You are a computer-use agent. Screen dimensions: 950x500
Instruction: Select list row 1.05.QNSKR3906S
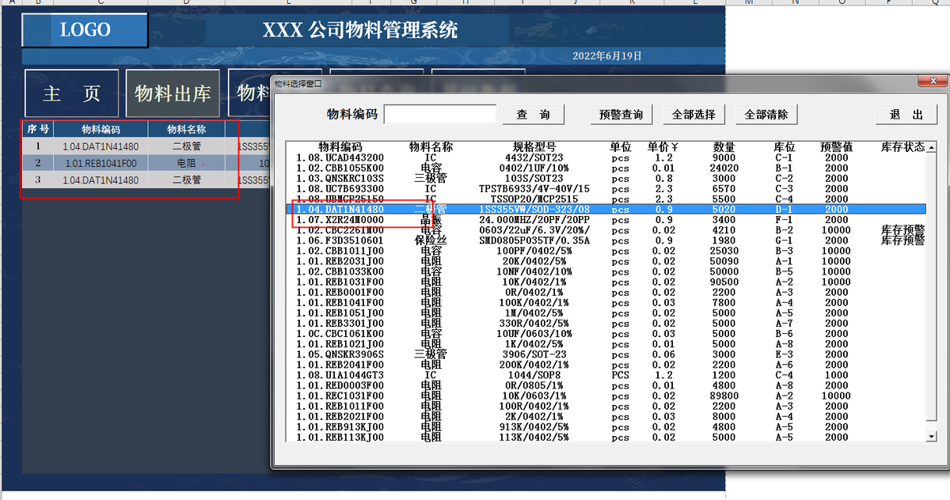[x=606, y=354]
